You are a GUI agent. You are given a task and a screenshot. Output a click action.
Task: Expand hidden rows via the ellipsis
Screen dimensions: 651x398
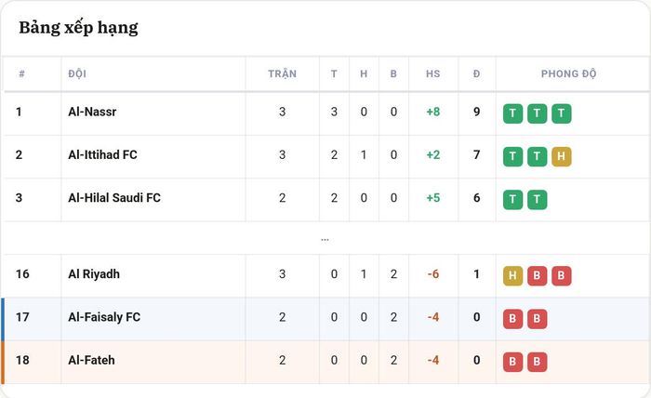(325, 240)
